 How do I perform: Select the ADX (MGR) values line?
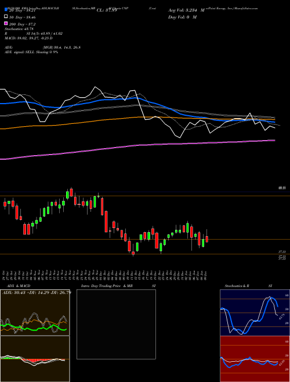point(42,47)
